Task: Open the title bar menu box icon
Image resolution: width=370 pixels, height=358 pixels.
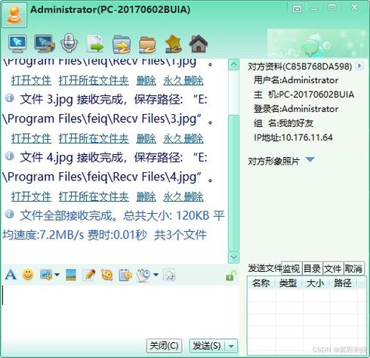Action: 297,9
